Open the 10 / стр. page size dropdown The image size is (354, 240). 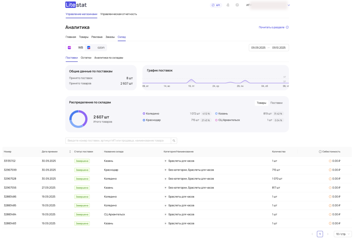click(x=343, y=234)
